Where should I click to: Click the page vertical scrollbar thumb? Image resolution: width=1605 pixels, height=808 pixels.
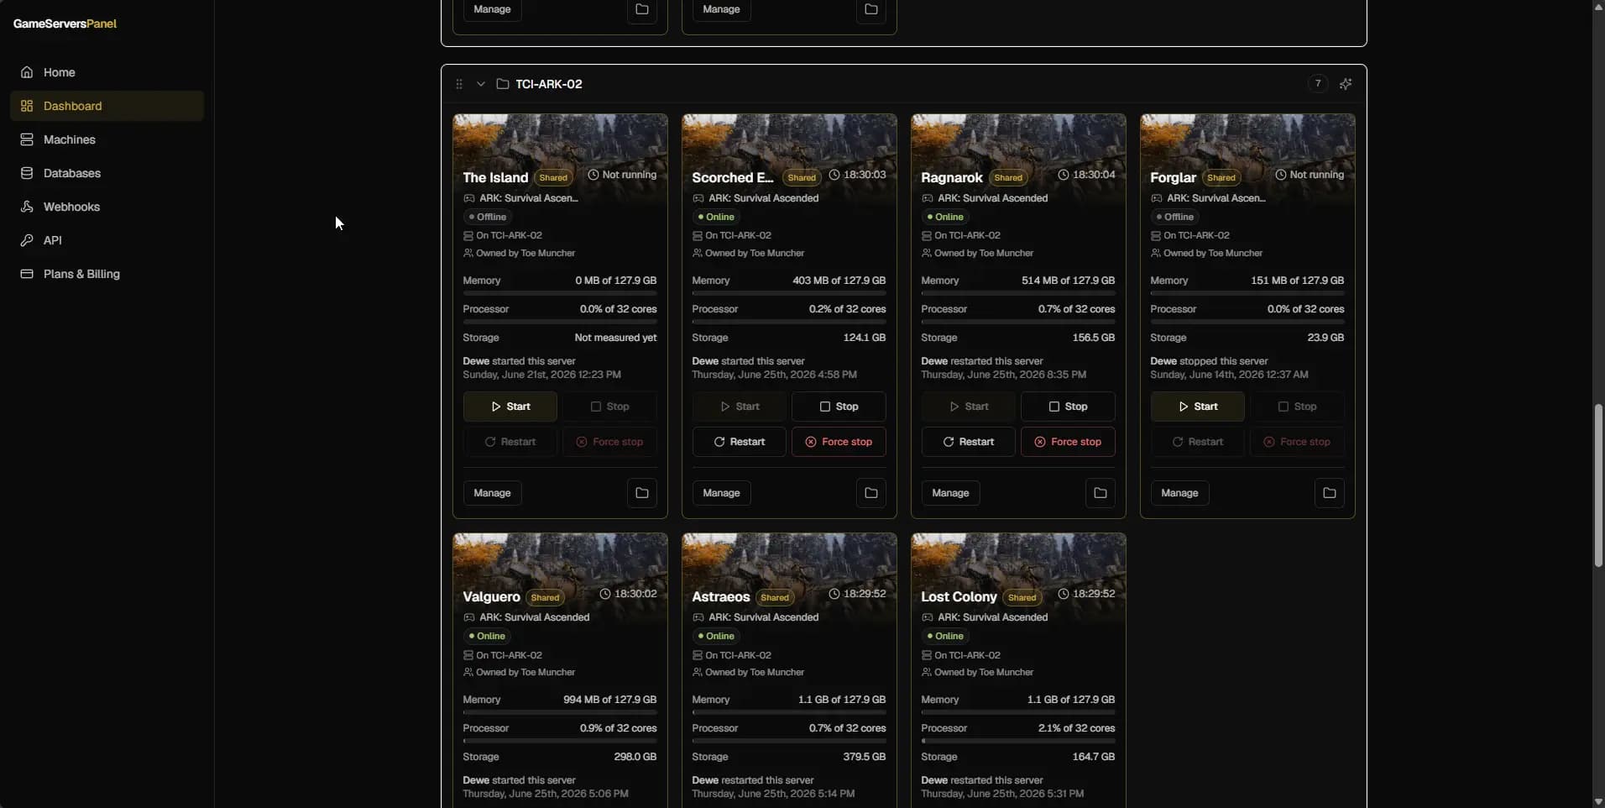(x=1598, y=485)
